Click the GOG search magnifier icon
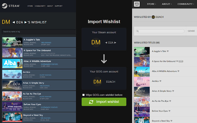The width and height of the screenshot is (197, 123). coord(138,31)
